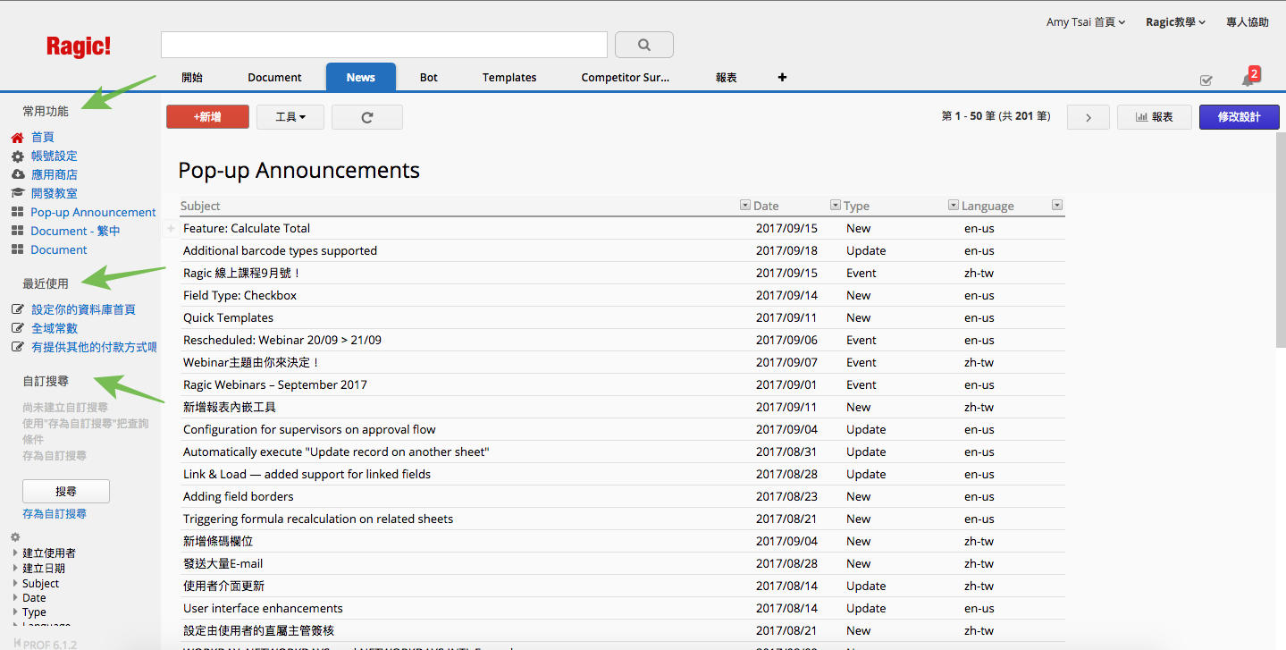Click the blue 存為自訂搜尋 link
Viewport: 1286px width, 650px height.
55,514
